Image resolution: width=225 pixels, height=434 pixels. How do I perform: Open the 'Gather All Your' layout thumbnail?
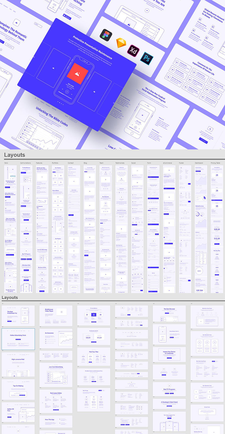point(18,412)
